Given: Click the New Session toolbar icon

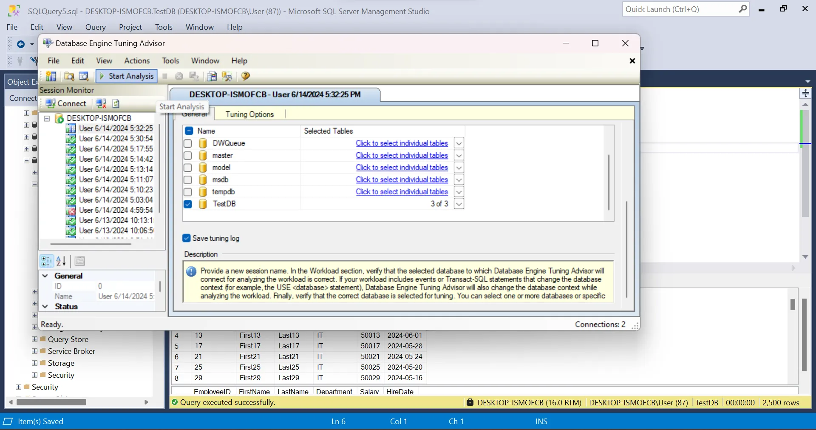Looking at the screenshot, I should pos(51,76).
